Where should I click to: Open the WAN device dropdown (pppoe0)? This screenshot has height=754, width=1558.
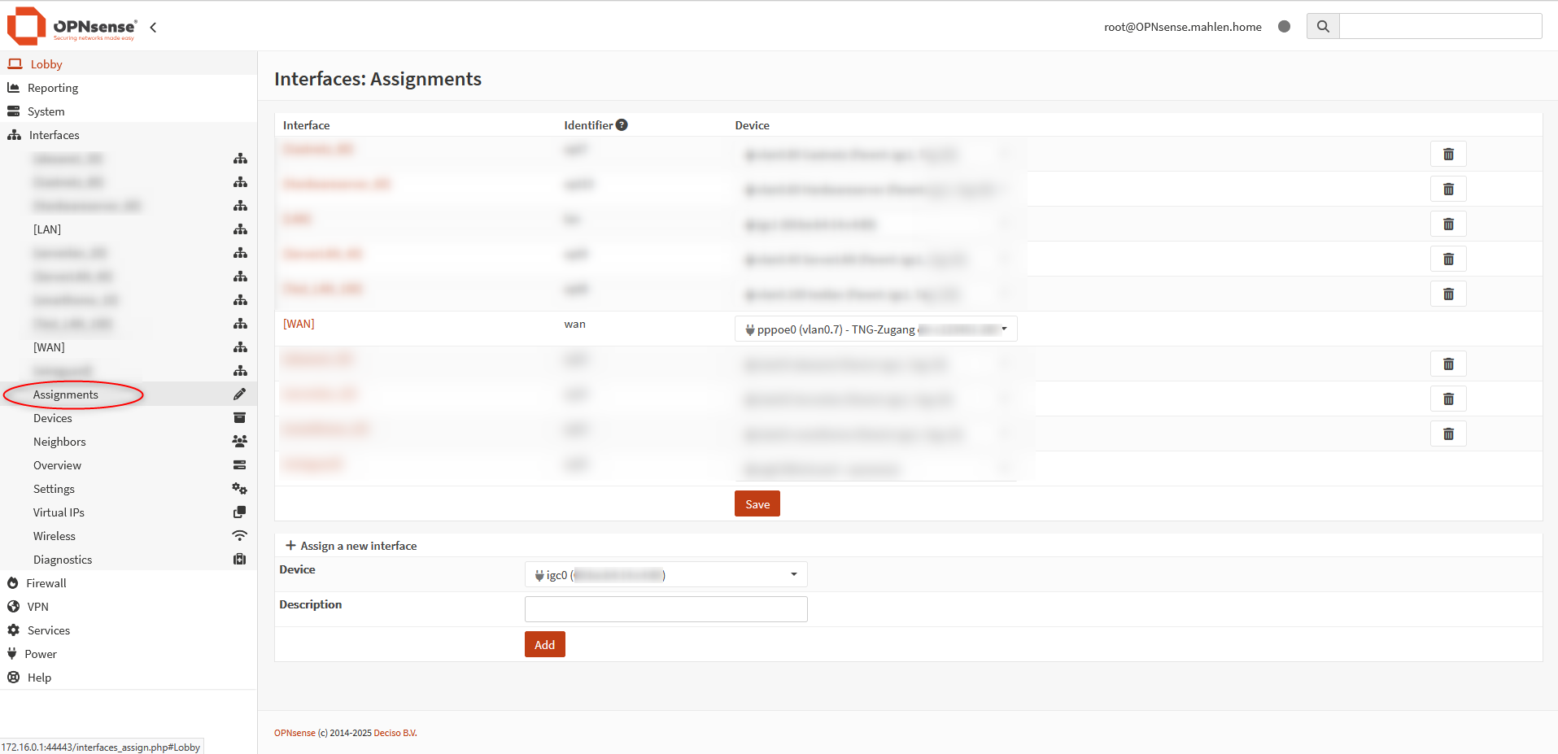coord(875,329)
